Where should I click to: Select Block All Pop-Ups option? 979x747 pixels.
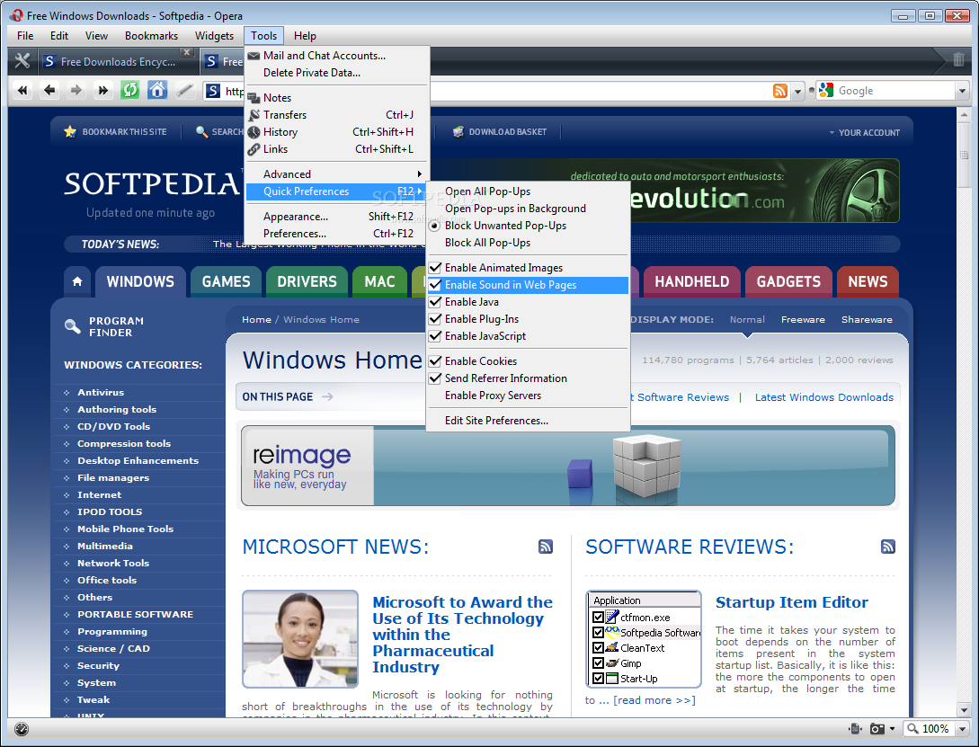tap(529, 243)
